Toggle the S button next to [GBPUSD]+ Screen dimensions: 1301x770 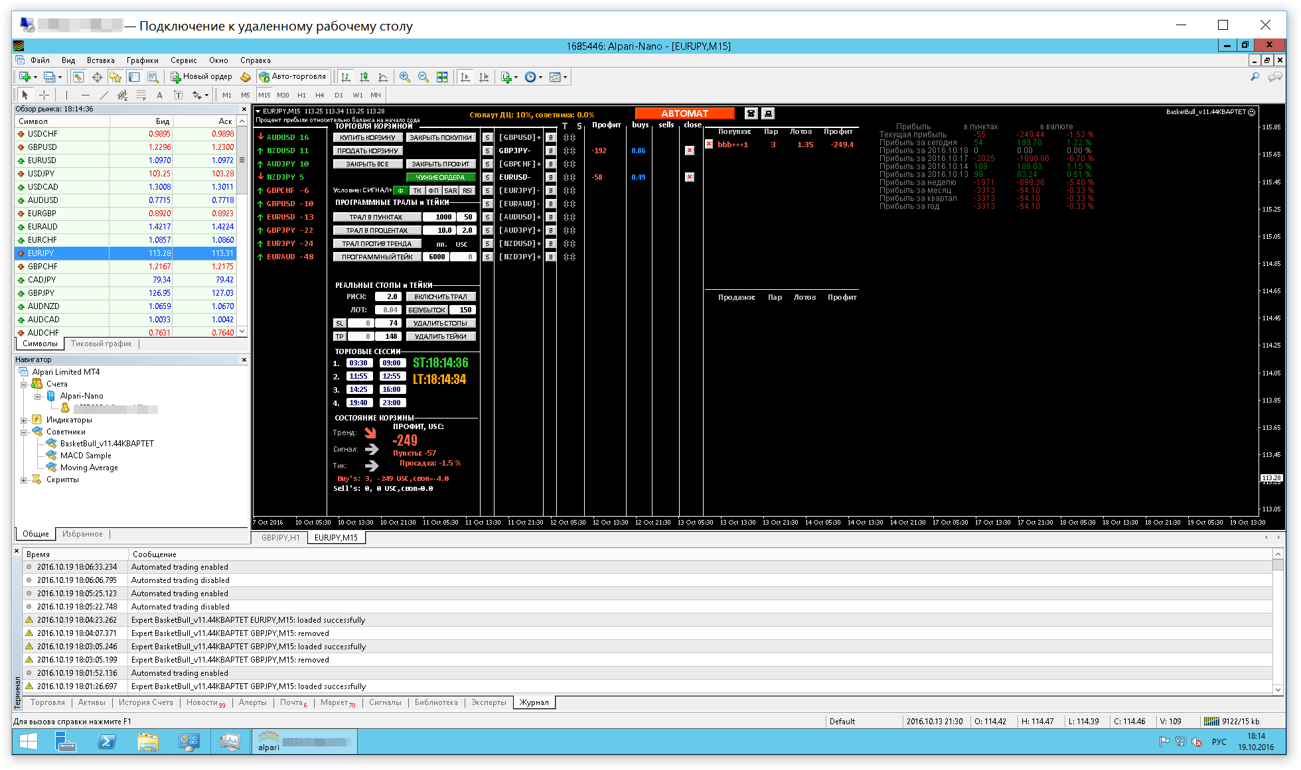pyautogui.click(x=487, y=137)
